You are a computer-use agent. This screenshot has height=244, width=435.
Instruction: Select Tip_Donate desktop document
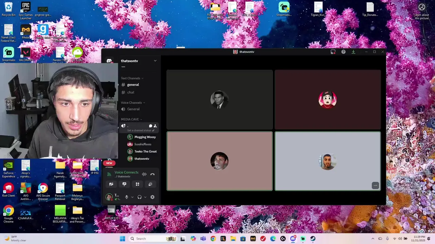tap(370, 9)
